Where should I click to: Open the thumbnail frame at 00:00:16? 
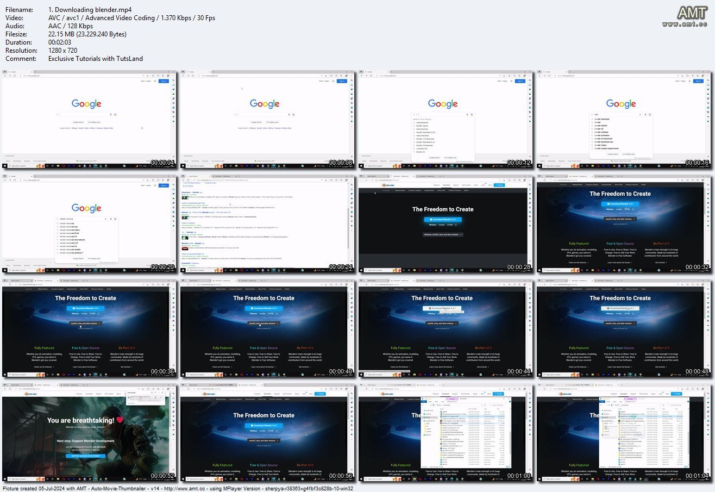tap(624, 119)
